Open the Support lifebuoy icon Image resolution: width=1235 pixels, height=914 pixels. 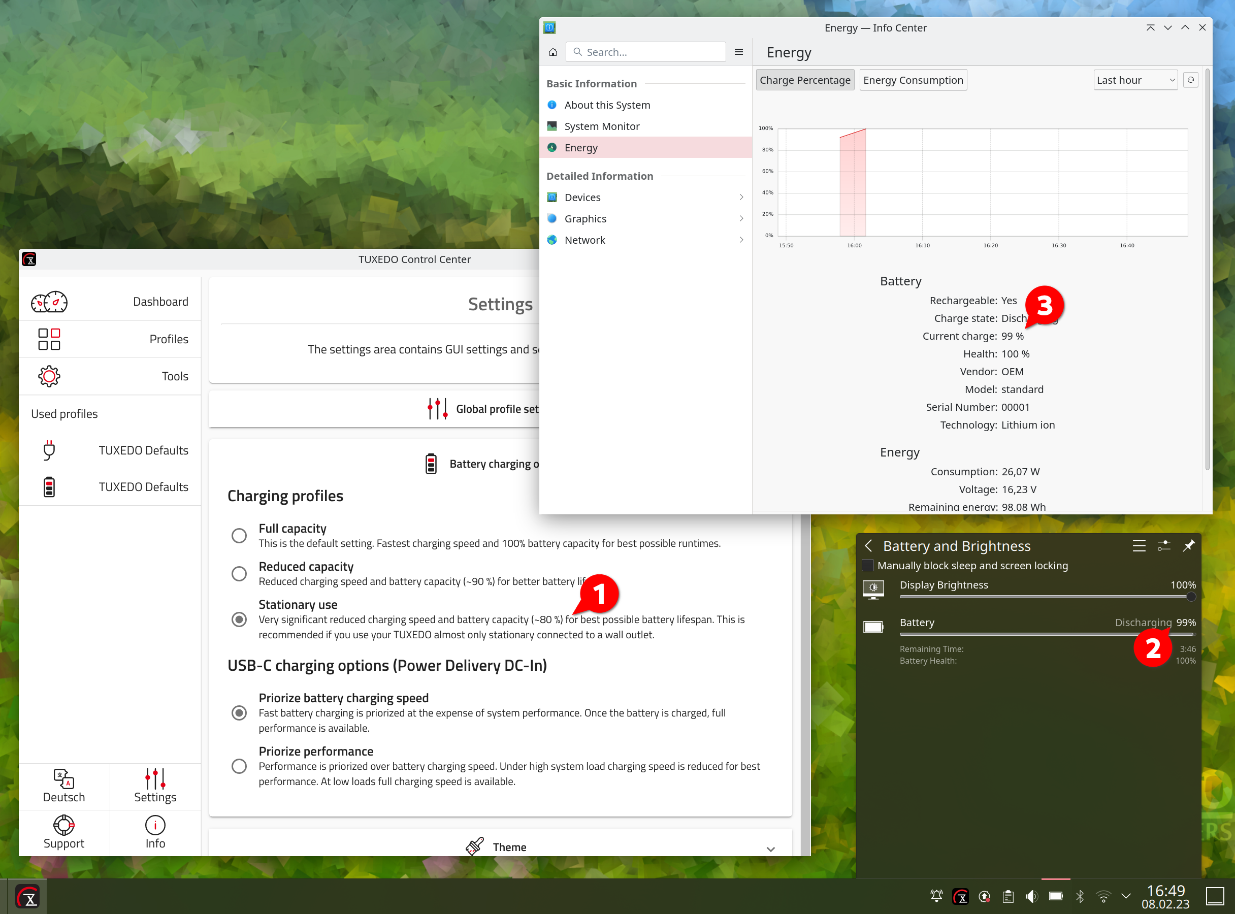click(63, 825)
